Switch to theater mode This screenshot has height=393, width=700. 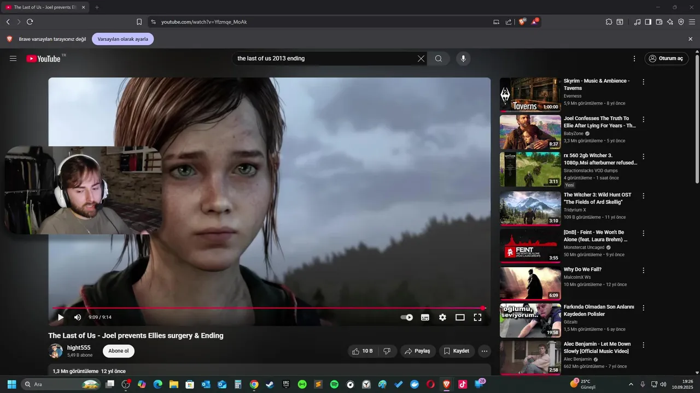click(460, 317)
